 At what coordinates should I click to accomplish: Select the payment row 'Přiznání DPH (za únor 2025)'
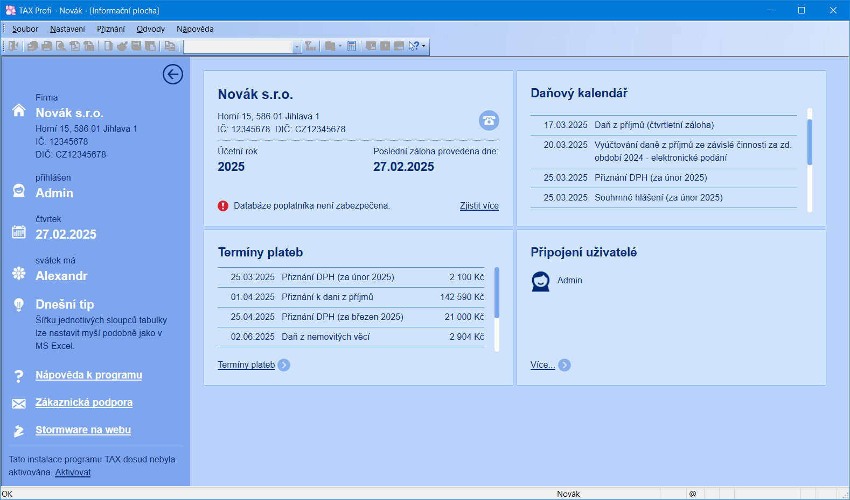[351, 277]
